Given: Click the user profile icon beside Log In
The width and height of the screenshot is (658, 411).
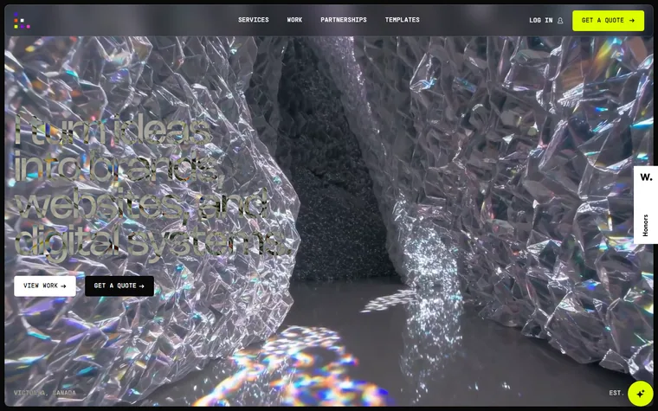Looking at the screenshot, I should click(x=560, y=20).
